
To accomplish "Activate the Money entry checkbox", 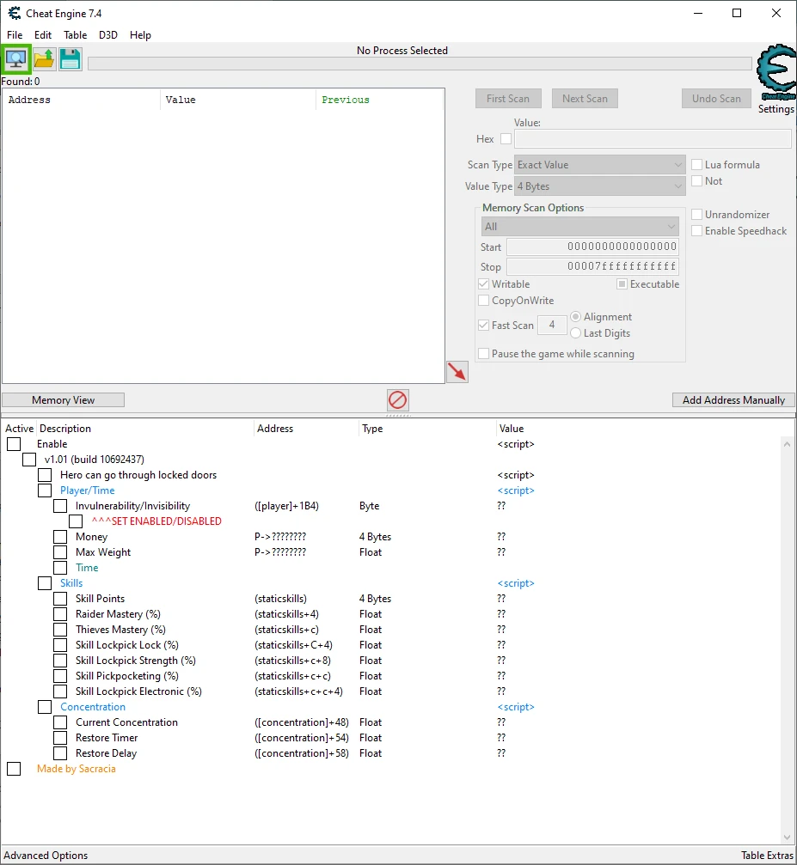I will 60,537.
